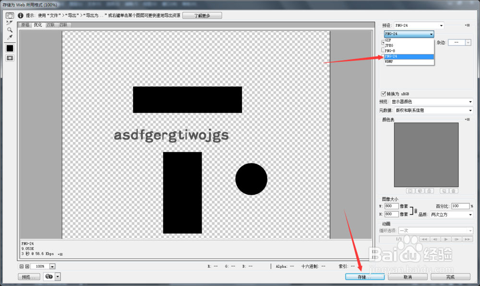Open 元数据 版权和联系信息 dropdown

[x=434, y=110]
